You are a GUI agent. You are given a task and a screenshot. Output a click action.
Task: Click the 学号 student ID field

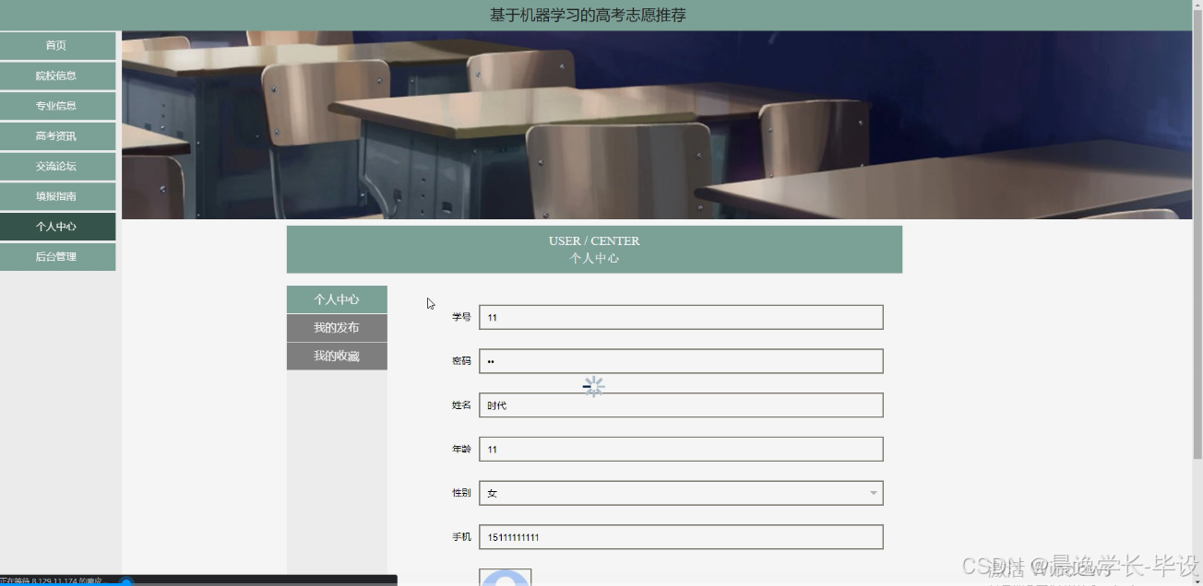680,317
